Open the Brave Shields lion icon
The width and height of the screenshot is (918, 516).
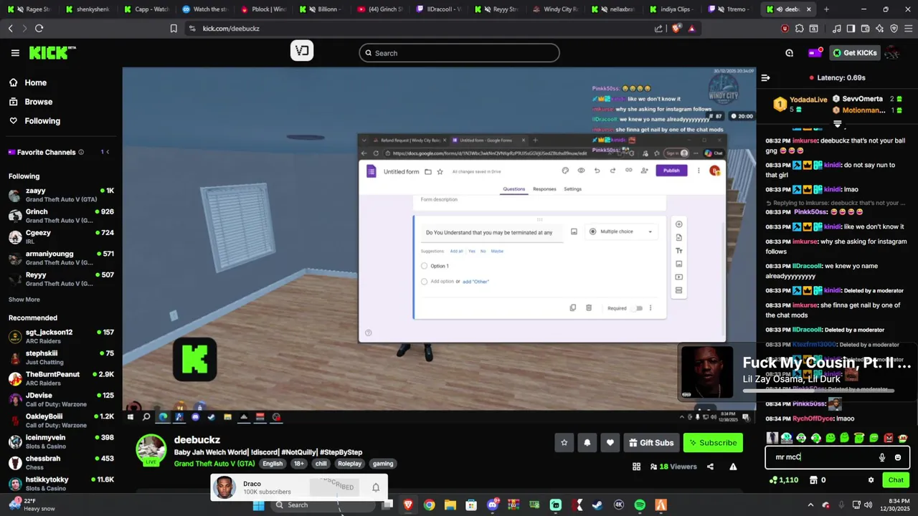pos(678,29)
